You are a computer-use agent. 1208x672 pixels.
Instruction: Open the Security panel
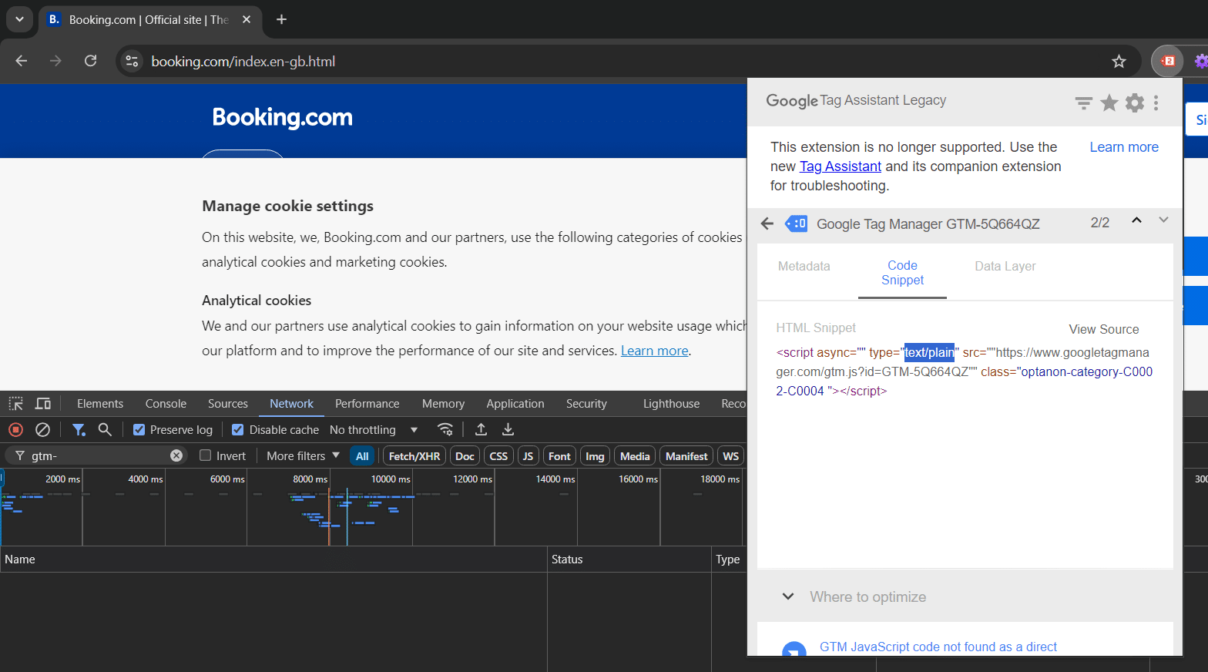tap(586, 404)
